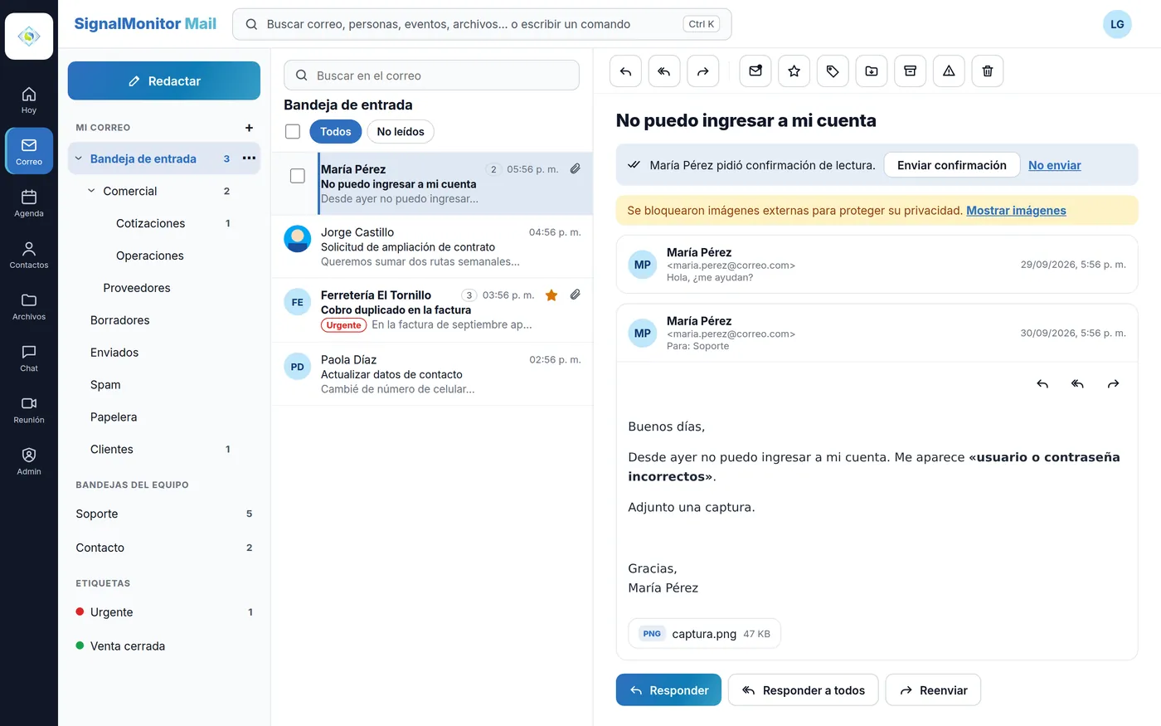This screenshot has height=726, width=1161.
Task: Click the move-to-folder icon
Action: 872,71
